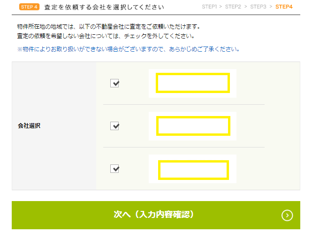The image size is (312, 241).
Task: Uncheck the third company checkbox
Action: [114, 169]
